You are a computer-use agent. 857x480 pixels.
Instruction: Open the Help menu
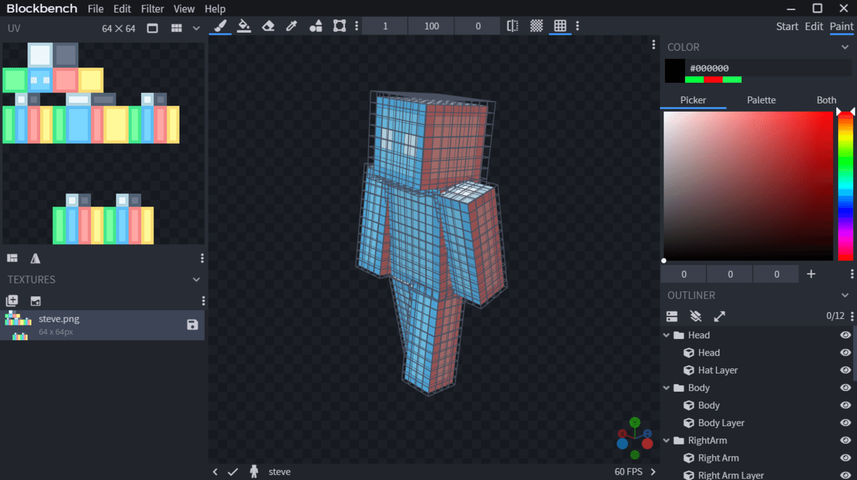point(215,9)
